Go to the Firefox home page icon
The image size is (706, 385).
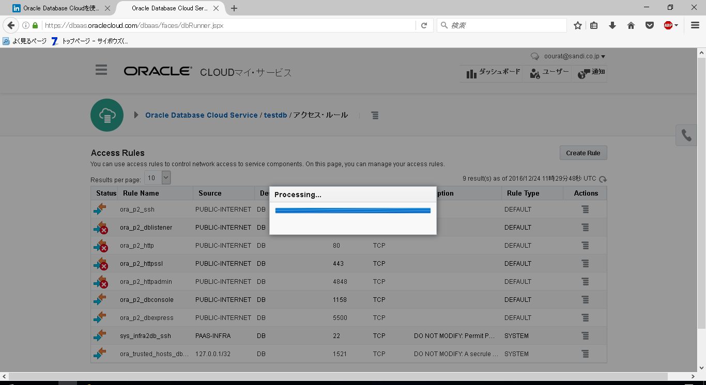[631, 25]
